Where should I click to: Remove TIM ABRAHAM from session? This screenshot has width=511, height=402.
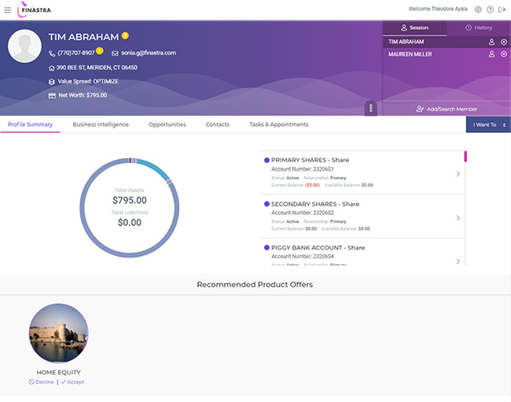[x=504, y=42]
